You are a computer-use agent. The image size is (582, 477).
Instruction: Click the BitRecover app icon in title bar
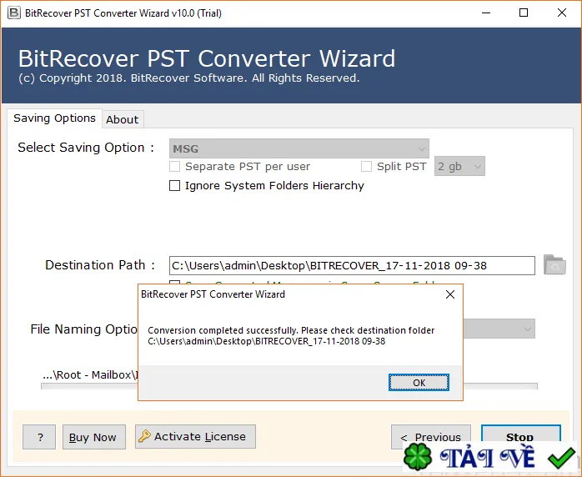tap(14, 13)
